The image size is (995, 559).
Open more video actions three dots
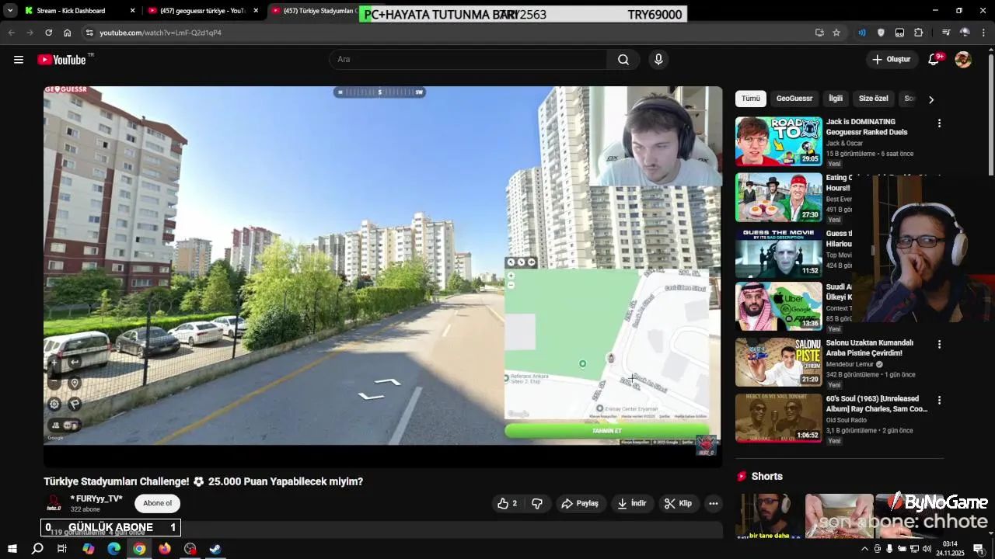coord(713,503)
